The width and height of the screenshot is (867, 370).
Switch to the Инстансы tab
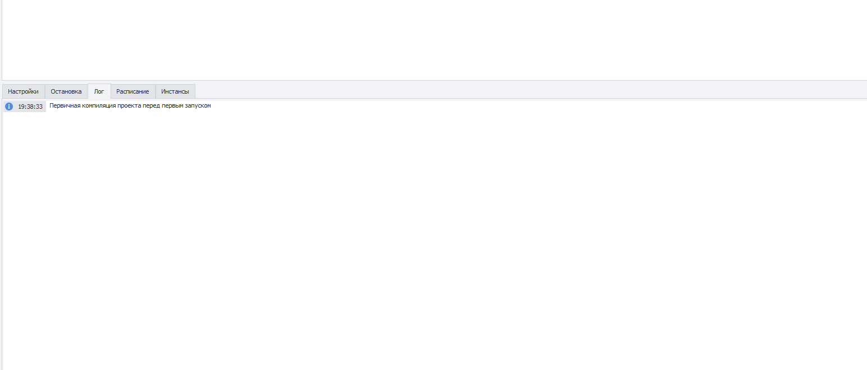tap(175, 91)
